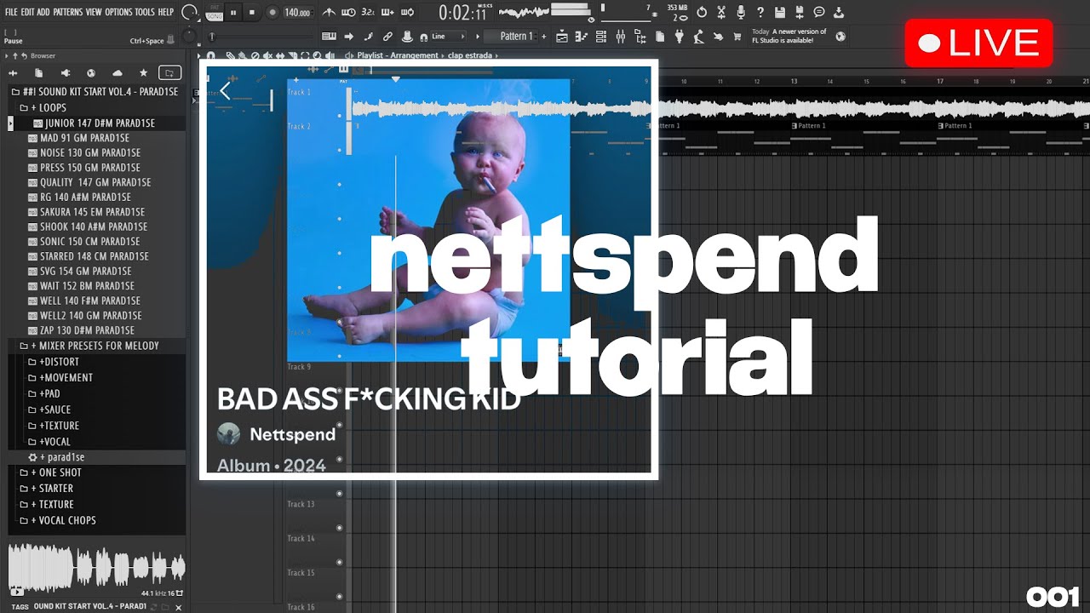
Task: Toggle typing keyboard to piano icon
Action: 329,36
